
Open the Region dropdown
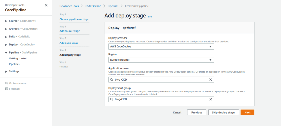(x=161, y=60)
